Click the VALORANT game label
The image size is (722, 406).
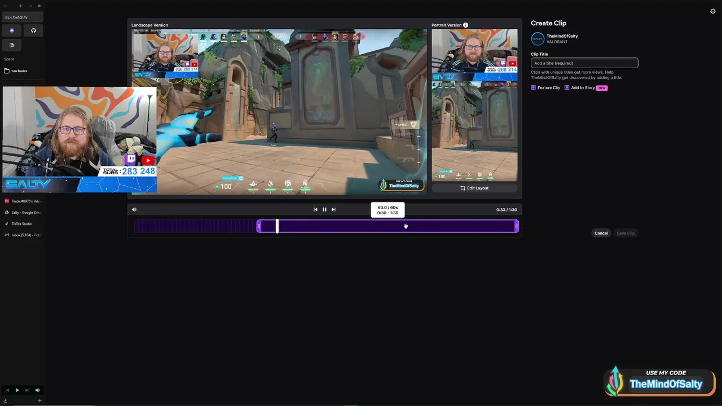pyautogui.click(x=556, y=42)
